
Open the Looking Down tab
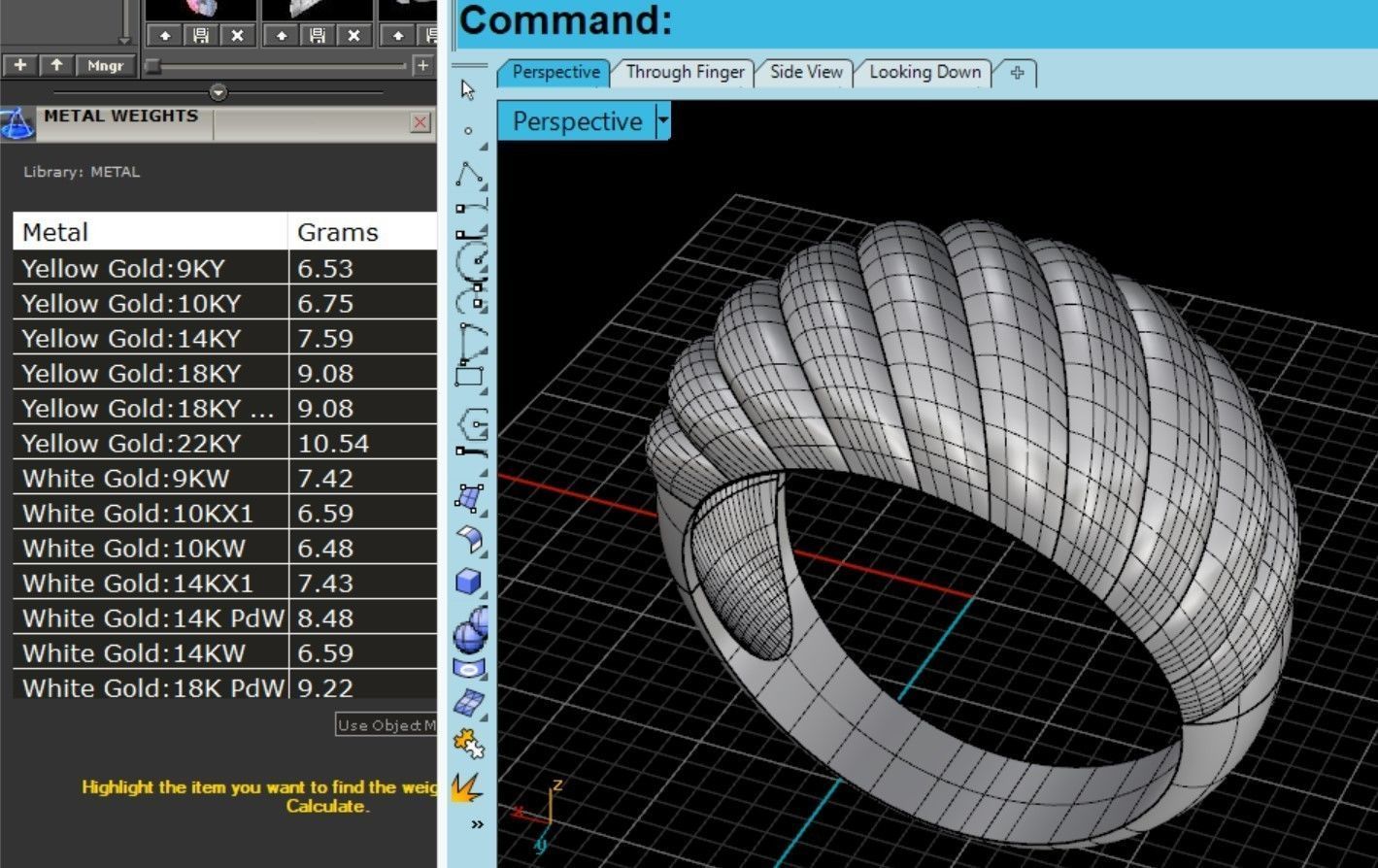[924, 72]
